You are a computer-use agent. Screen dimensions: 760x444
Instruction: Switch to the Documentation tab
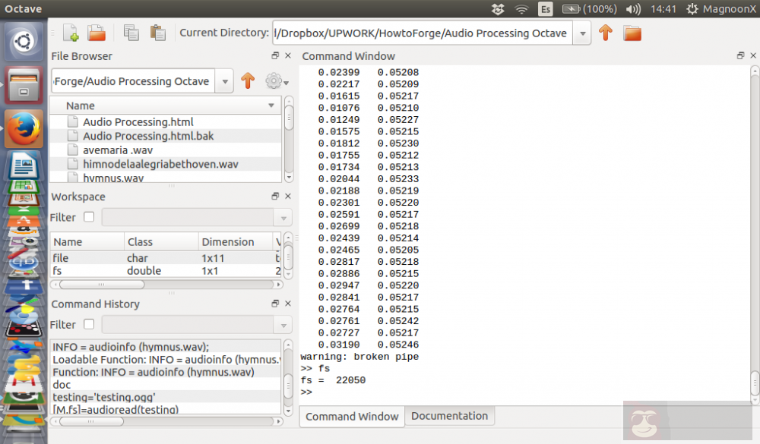pos(449,416)
